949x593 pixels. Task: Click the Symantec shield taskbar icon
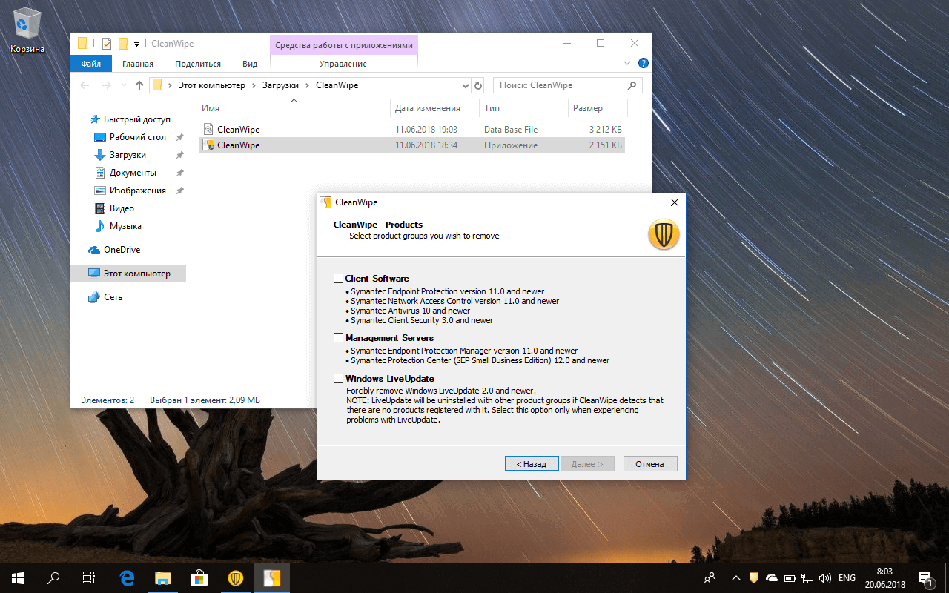click(236, 578)
